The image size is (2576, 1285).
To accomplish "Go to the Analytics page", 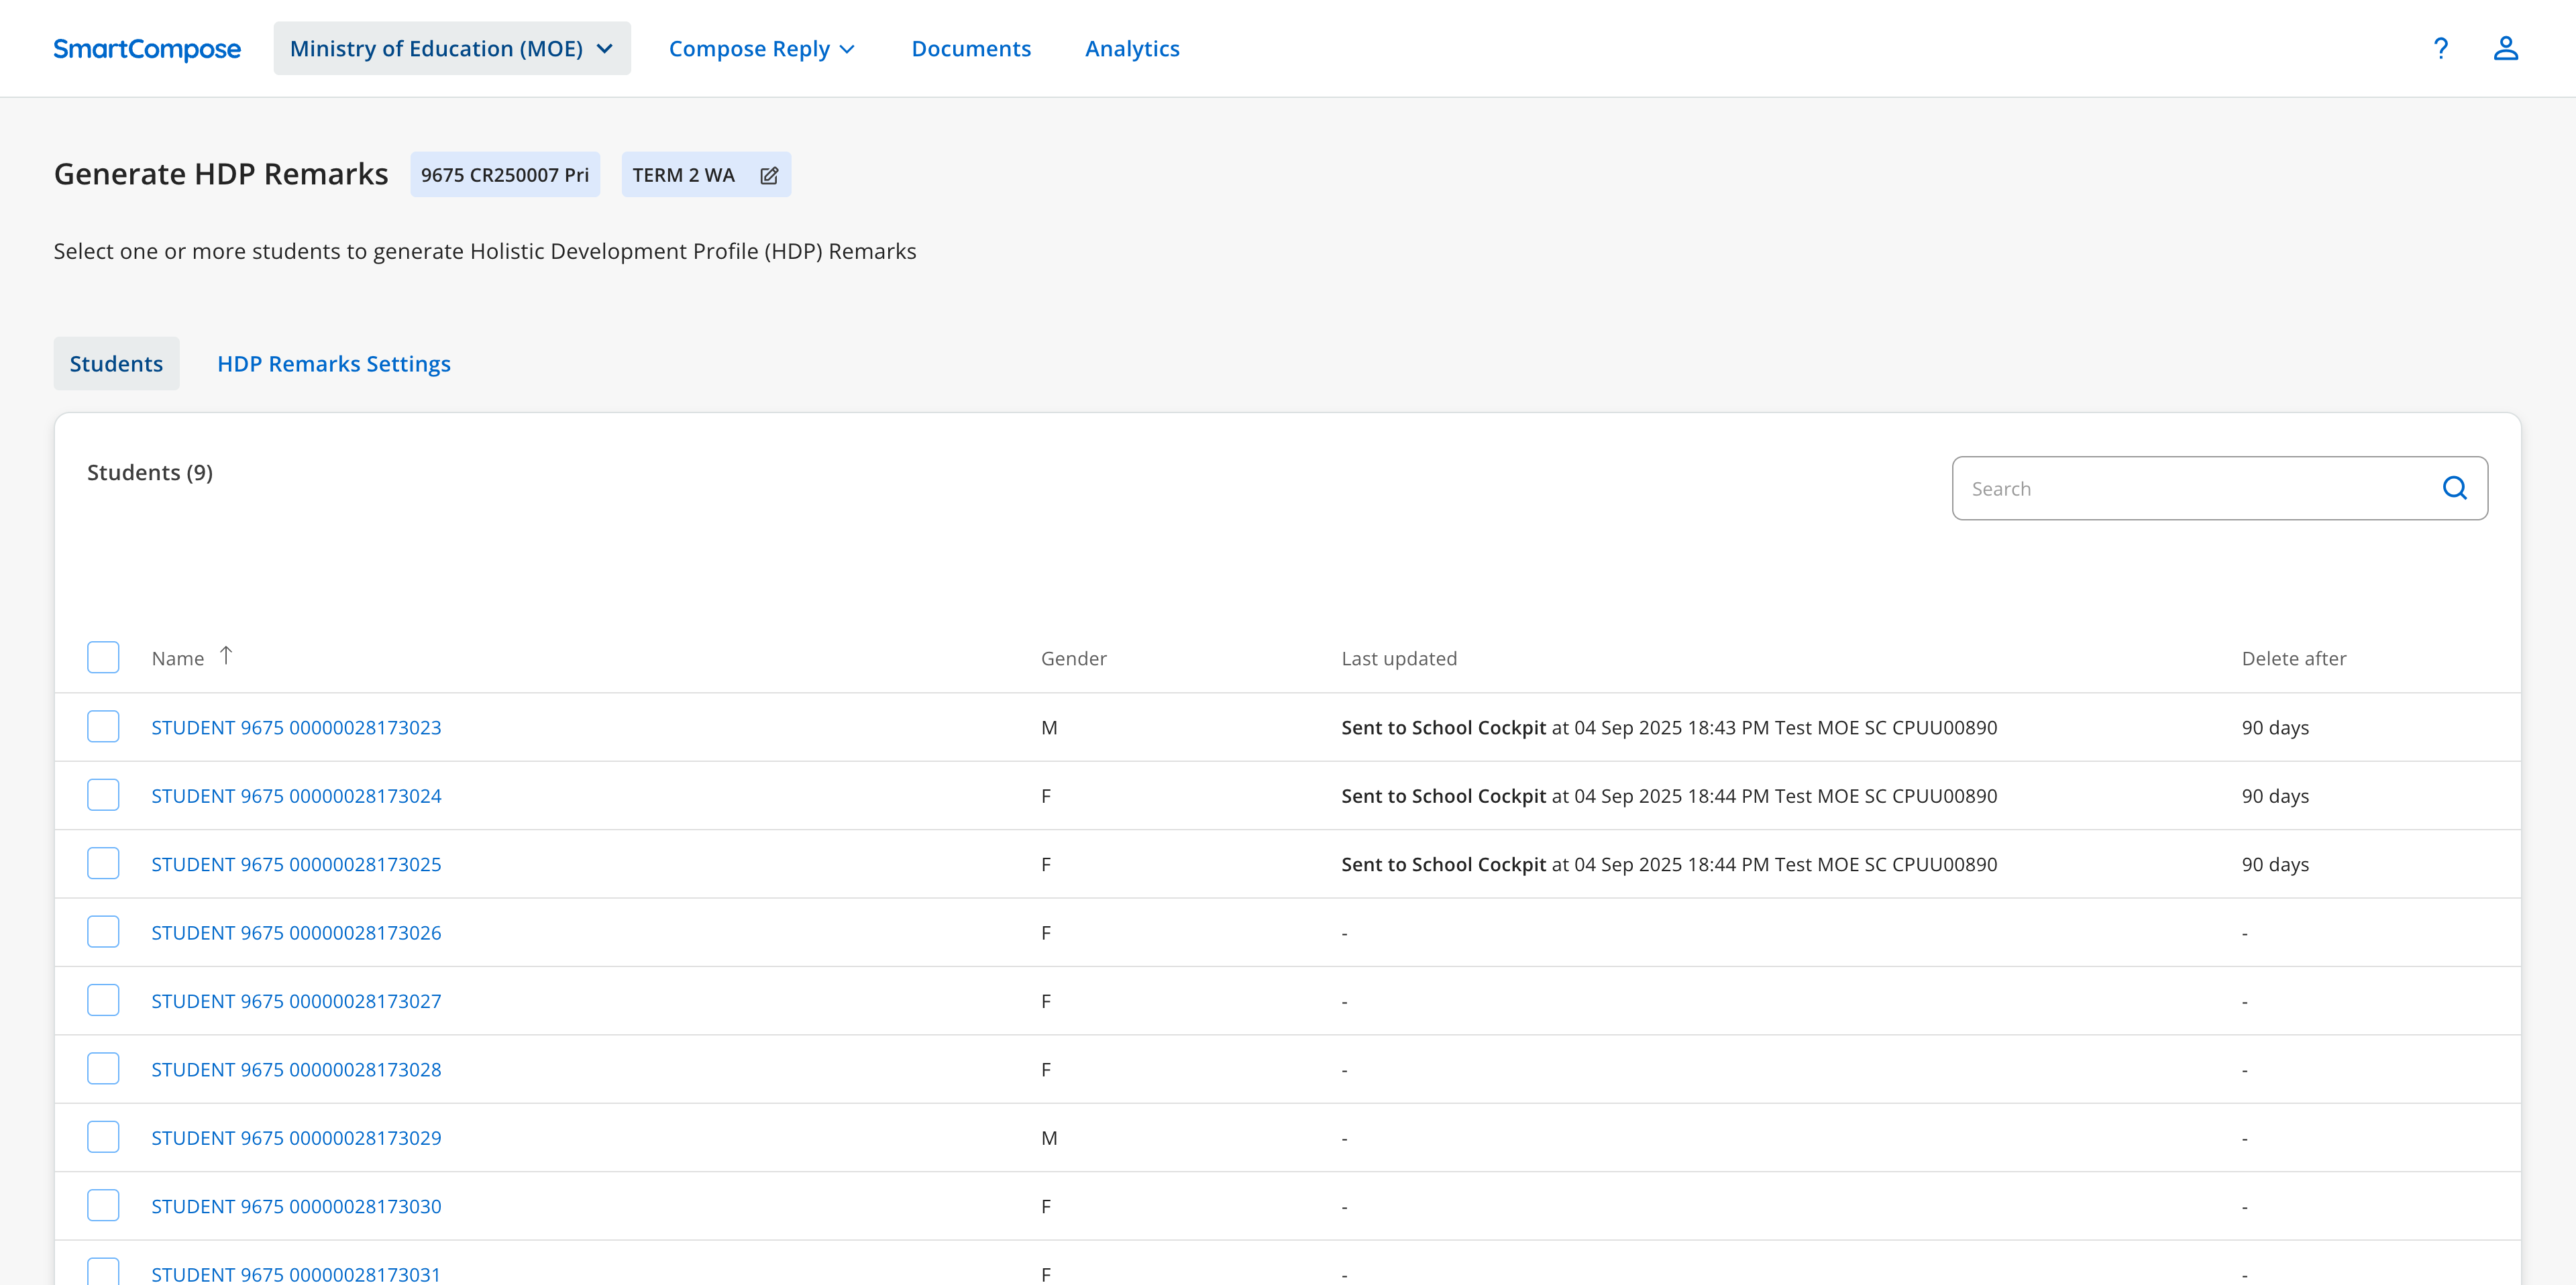I will 1132,49.
